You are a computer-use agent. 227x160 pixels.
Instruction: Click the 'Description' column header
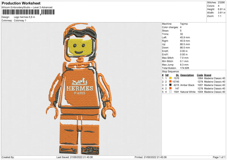pyautogui.click(x=187, y=75)
